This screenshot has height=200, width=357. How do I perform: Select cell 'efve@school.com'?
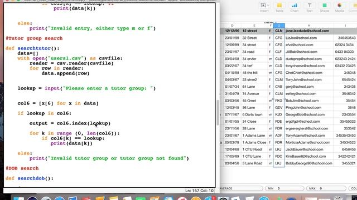tap(299, 45)
